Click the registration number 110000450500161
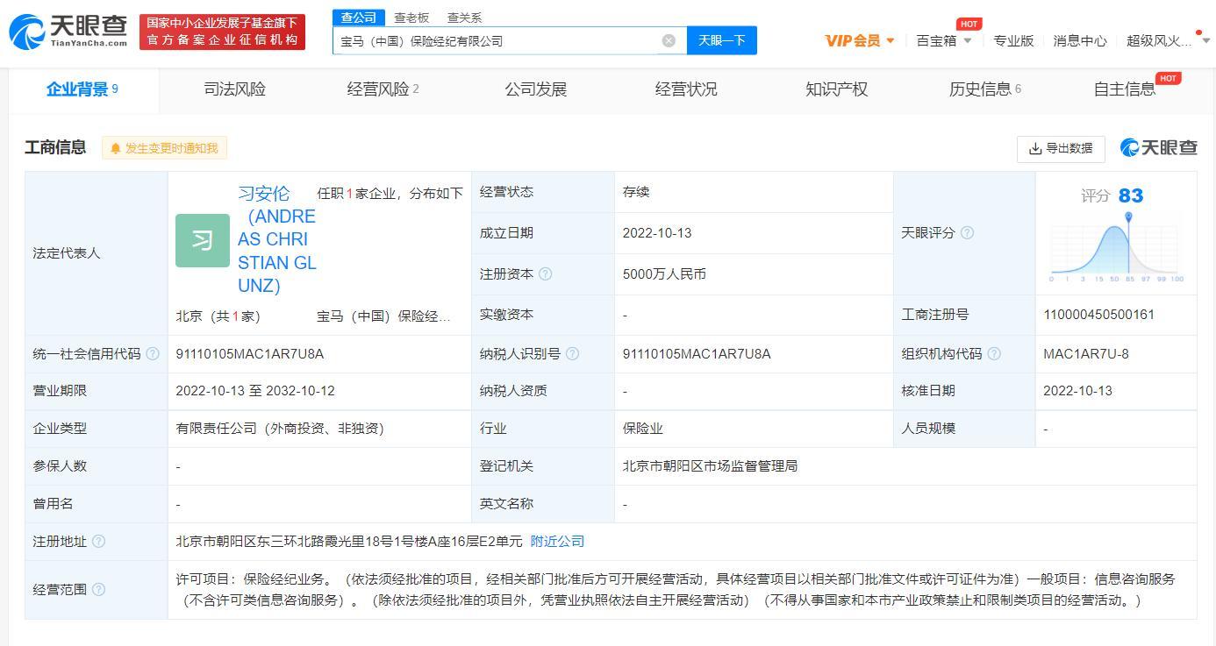1216x646 pixels. (x=1098, y=315)
